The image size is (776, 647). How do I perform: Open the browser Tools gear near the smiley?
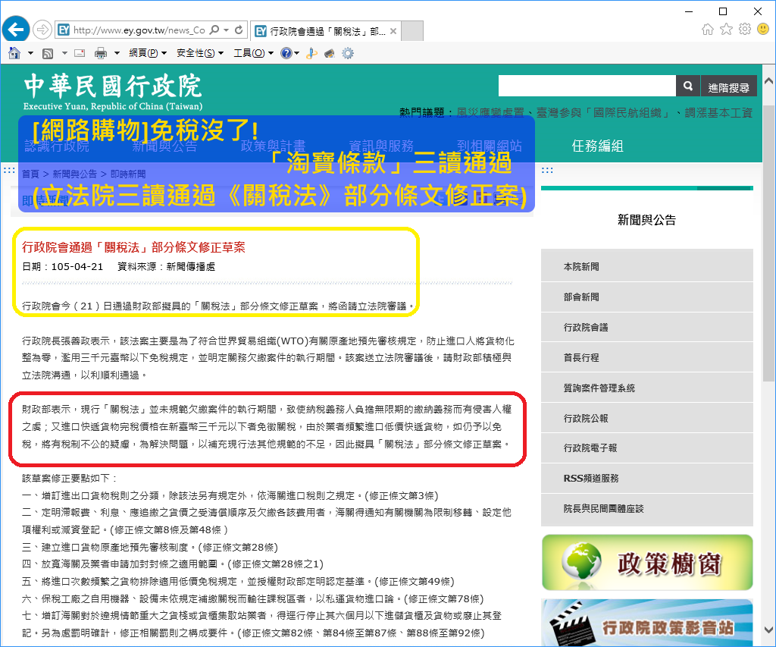pyautogui.click(x=745, y=30)
